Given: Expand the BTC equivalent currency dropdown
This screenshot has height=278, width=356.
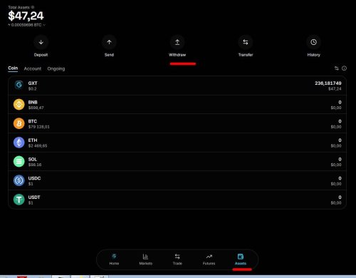Looking at the screenshot, I should (x=44, y=25).
